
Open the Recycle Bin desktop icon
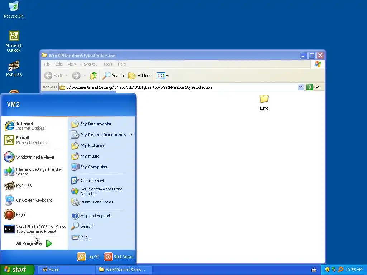click(14, 9)
